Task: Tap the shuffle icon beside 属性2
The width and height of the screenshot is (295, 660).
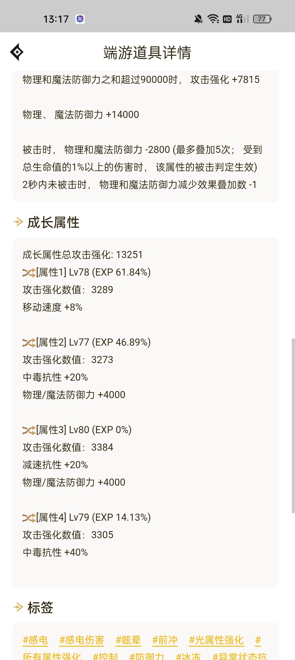Action: point(29,343)
